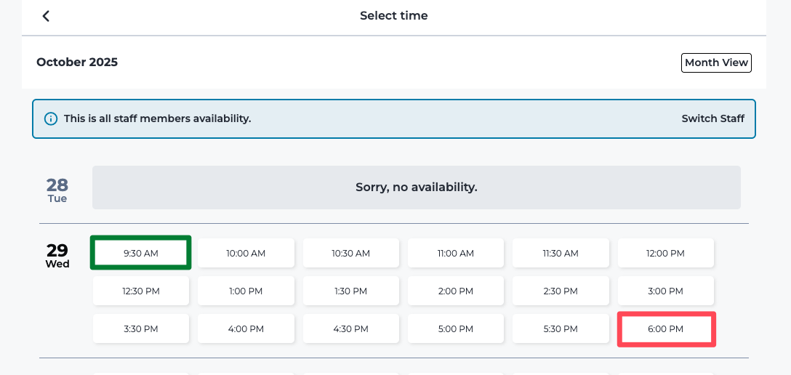
Task: Select the 4:00 PM time
Action: pyautogui.click(x=246, y=328)
